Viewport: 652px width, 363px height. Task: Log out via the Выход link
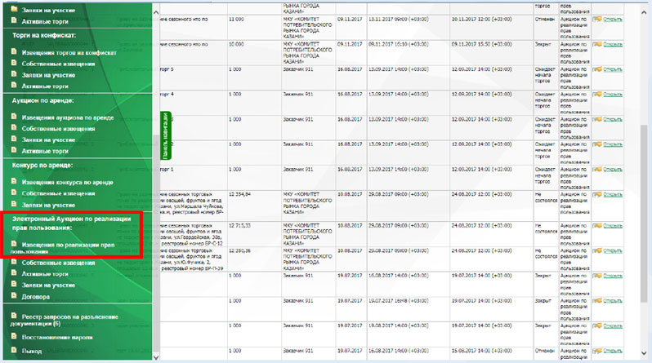pos(33,350)
